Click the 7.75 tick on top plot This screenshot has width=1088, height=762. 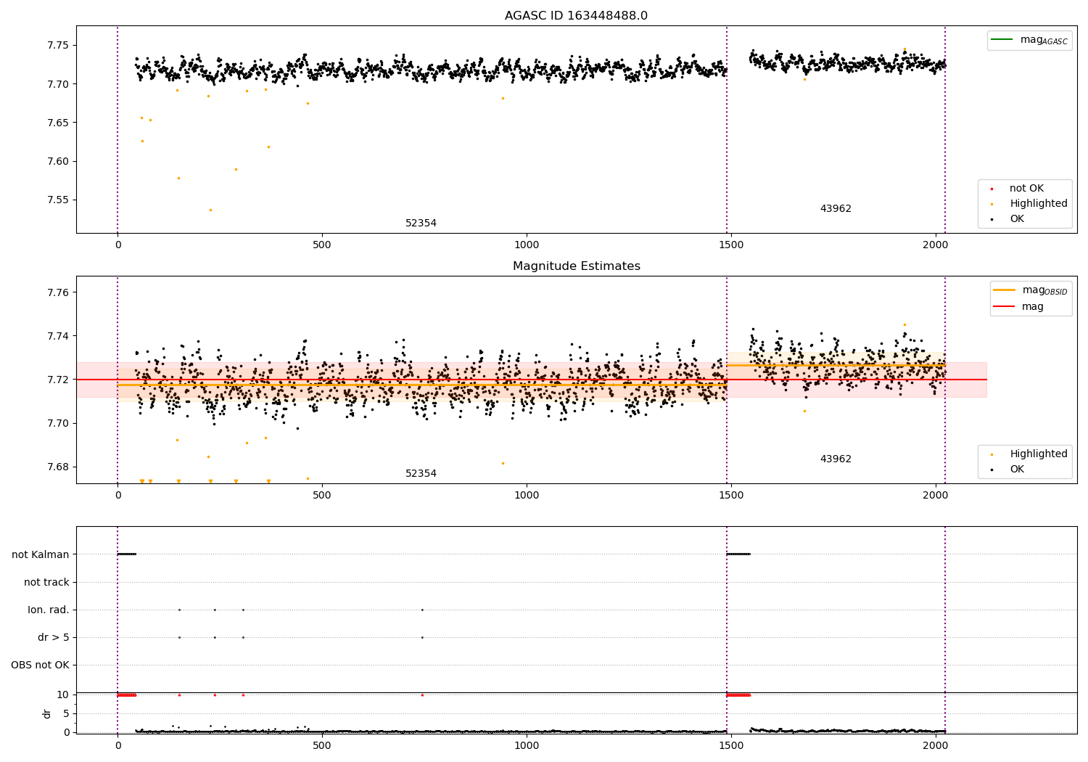[x=57, y=46]
